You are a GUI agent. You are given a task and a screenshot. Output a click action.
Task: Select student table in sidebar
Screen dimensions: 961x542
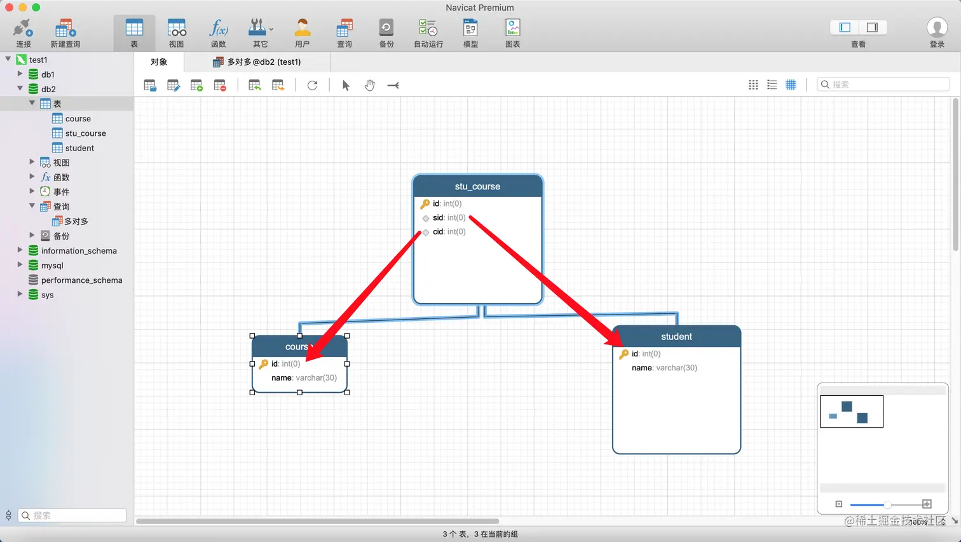point(72,148)
